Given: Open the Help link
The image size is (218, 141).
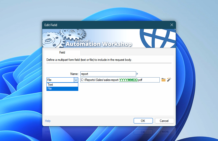Looking at the screenshot, I should click(x=48, y=121).
